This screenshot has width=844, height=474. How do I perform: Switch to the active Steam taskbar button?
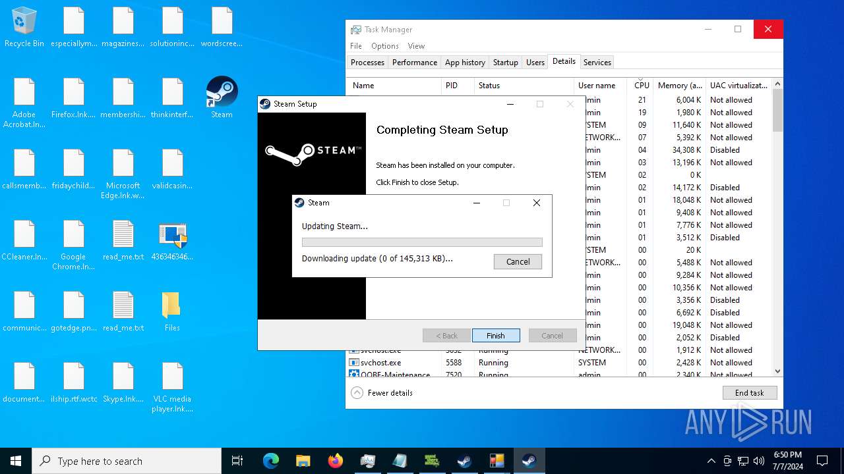[x=529, y=461]
